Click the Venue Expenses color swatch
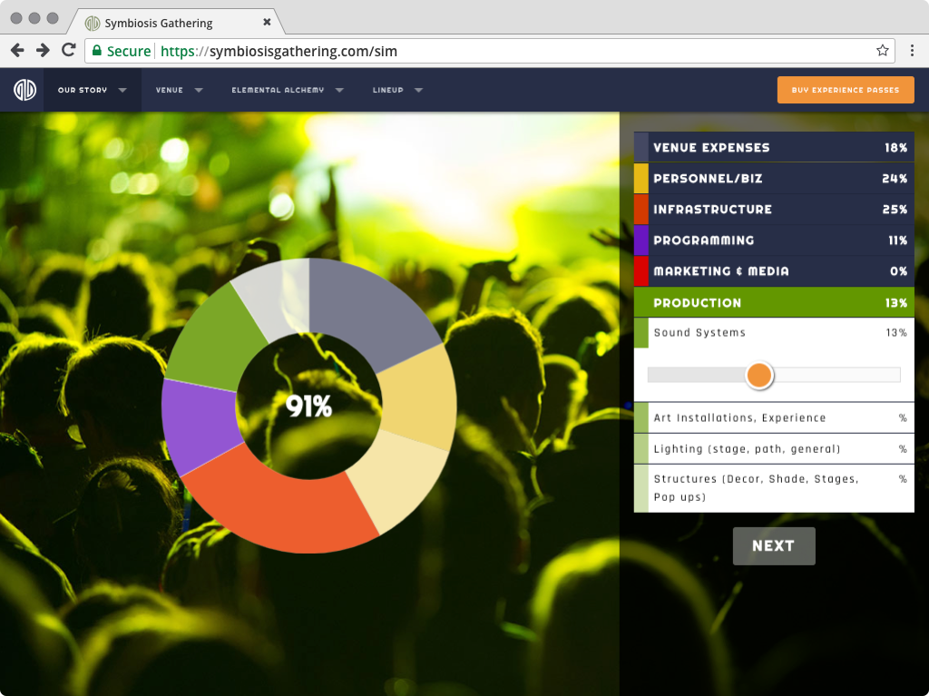929x696 pixels. click(641, 147)
